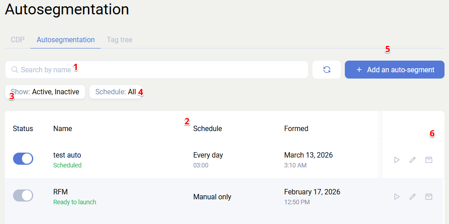This screenshot has width=449, height=224.
Task: Click the magnifier search icon
Action: [14, 70]
